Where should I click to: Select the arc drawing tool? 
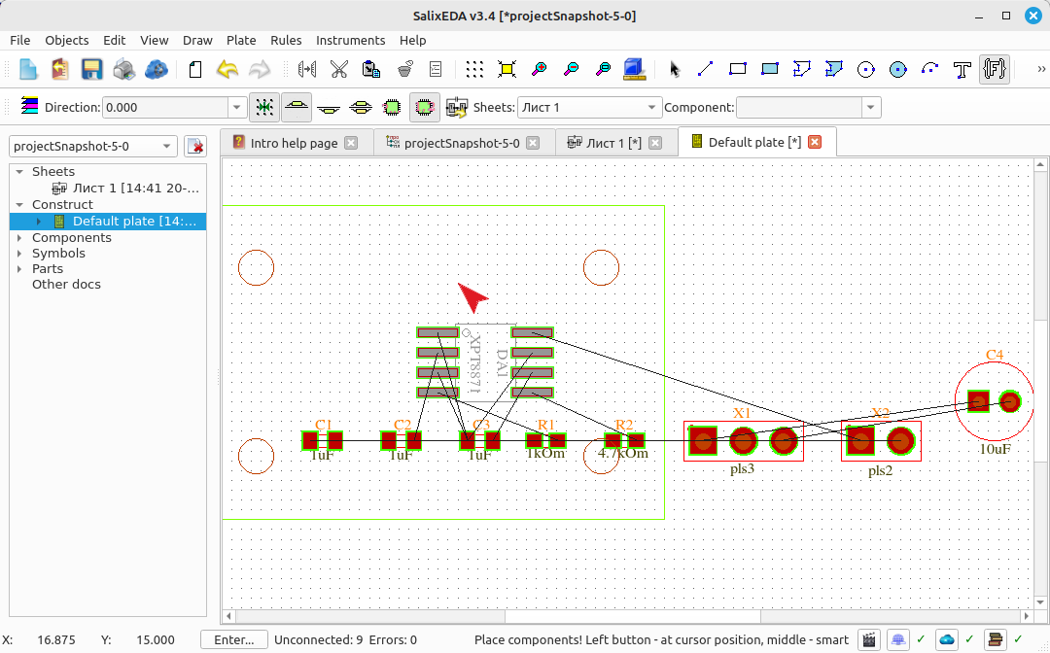[x=930, y=69]
